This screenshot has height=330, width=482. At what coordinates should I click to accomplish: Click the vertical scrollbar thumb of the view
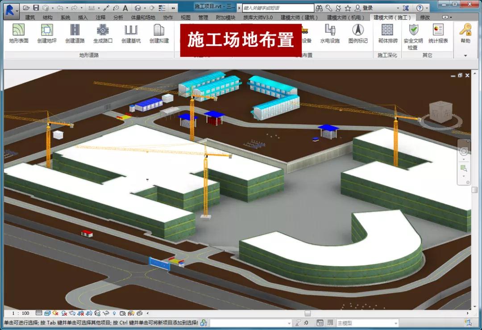pyautogui.click(x=474, y=190)
